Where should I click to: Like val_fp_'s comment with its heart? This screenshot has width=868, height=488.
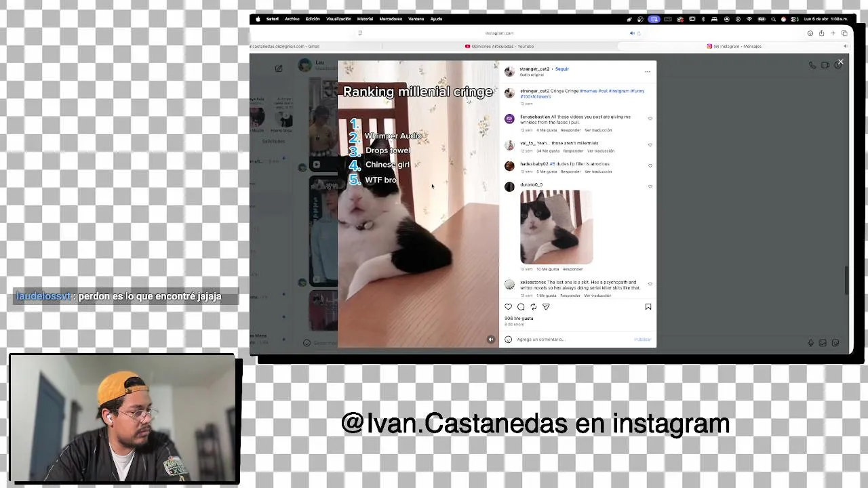click(x=650, y=144)
